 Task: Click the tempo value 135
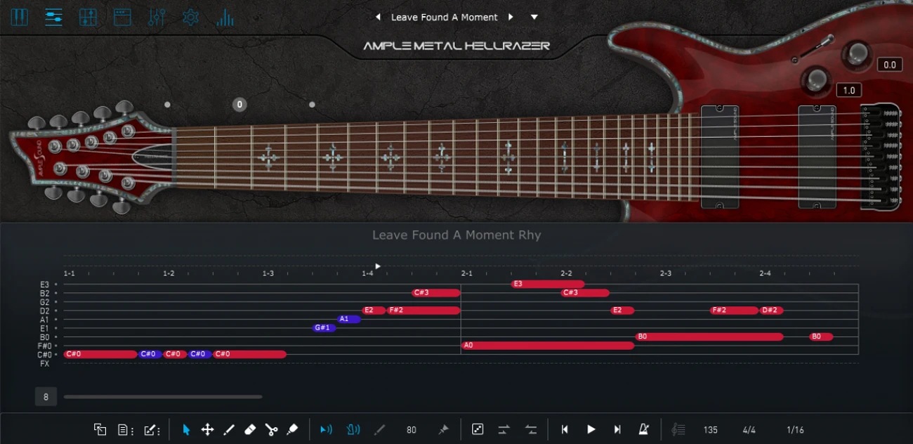click(711, 430)
